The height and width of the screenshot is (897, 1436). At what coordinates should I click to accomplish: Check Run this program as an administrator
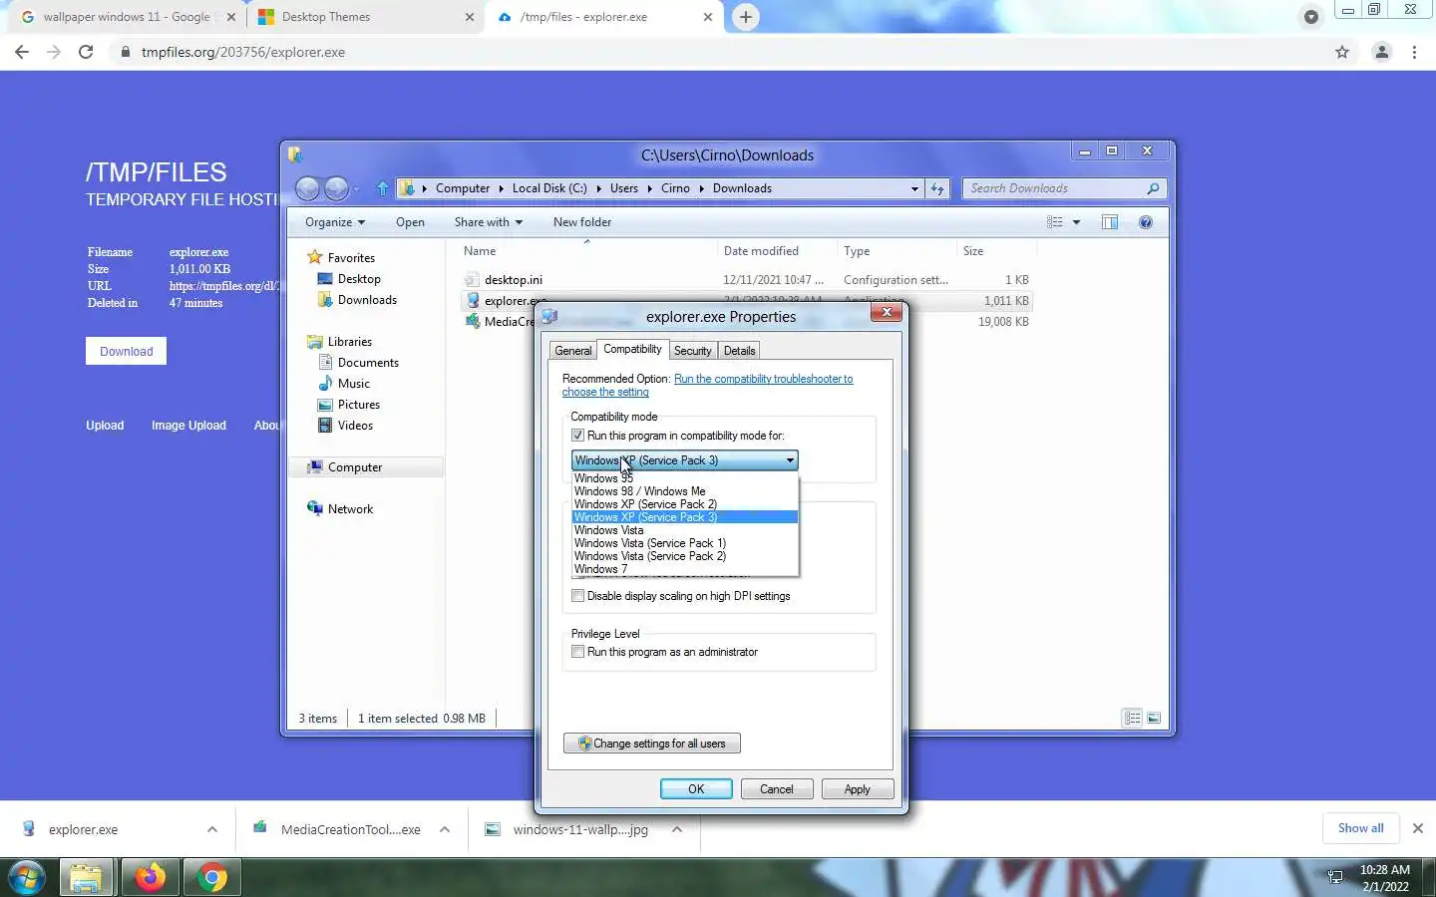click(577, 652)
